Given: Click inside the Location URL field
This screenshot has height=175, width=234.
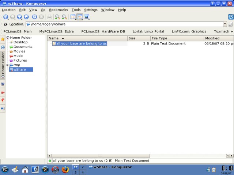Looking at the screenshot, I should [x=124, y=24].
